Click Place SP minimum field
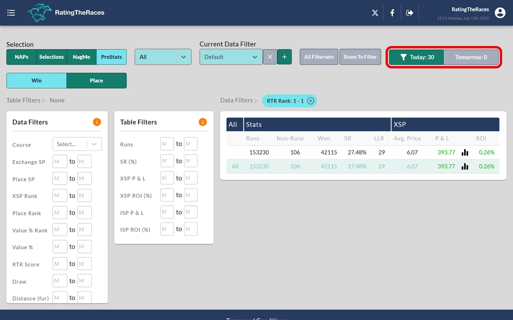The height and width of the screenshot is (320, 513). [60, 179]
